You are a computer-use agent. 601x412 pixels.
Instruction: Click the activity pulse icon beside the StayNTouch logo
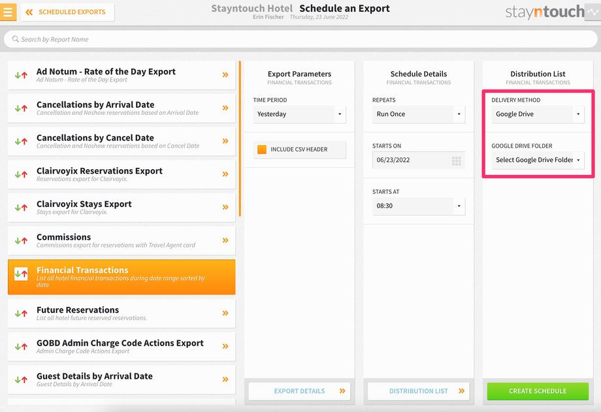pyautogui.click(x=593, y=12)
